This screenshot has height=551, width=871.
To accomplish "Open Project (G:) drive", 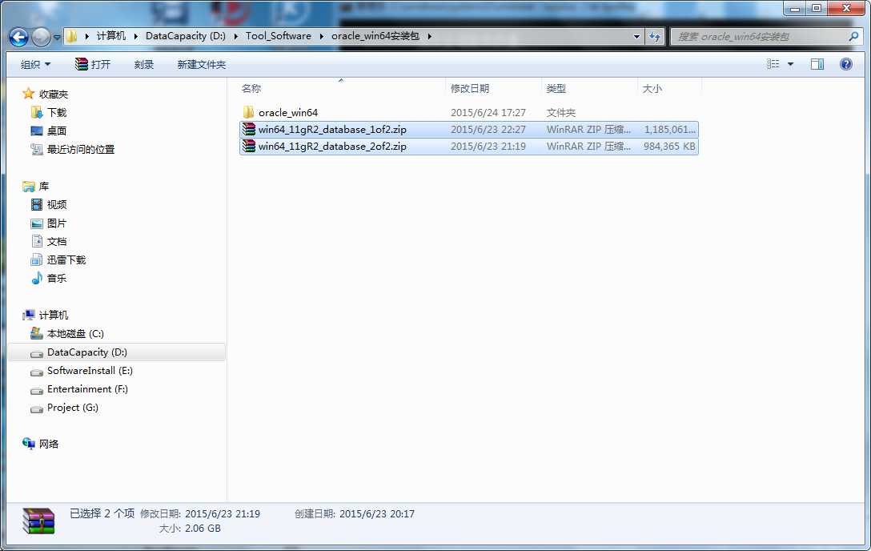I will [x=73, y=407].
